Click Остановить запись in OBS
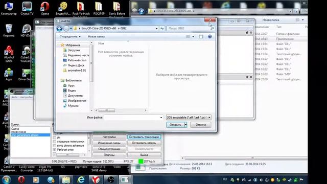The image size is (327, 184). pos(144,143)
